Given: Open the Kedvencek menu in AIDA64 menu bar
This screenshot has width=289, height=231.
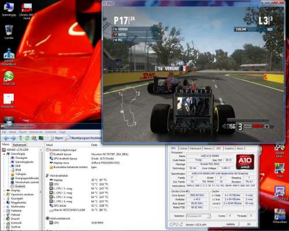Looking at the screenshot, I should point(36,132).
